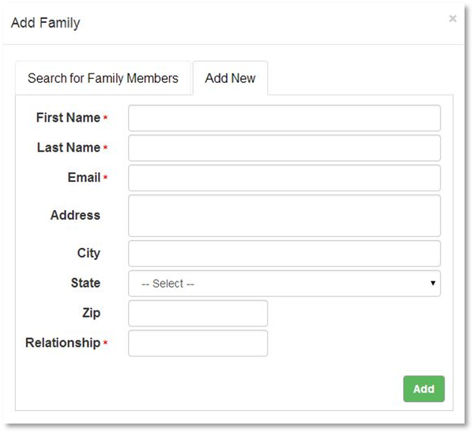Click the Address text area
Viewport: 474px width, 433px height.
click(x=284, y=216)
